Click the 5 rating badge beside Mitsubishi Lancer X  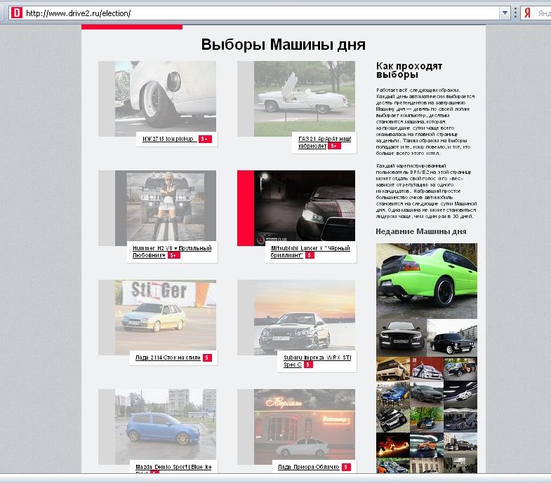pos(310,255)
